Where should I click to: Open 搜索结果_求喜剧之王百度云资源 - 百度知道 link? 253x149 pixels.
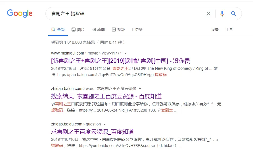tap(106, 96)
